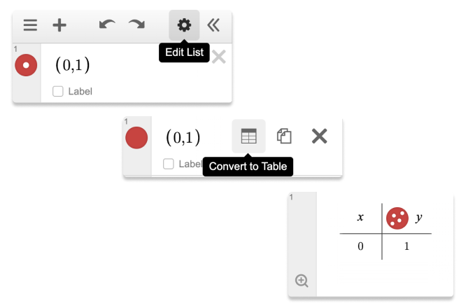The width and height of the screenshot is (466, 308).
Task: Click the solid red color circle in the middle panel
Action: coord(136,137)
